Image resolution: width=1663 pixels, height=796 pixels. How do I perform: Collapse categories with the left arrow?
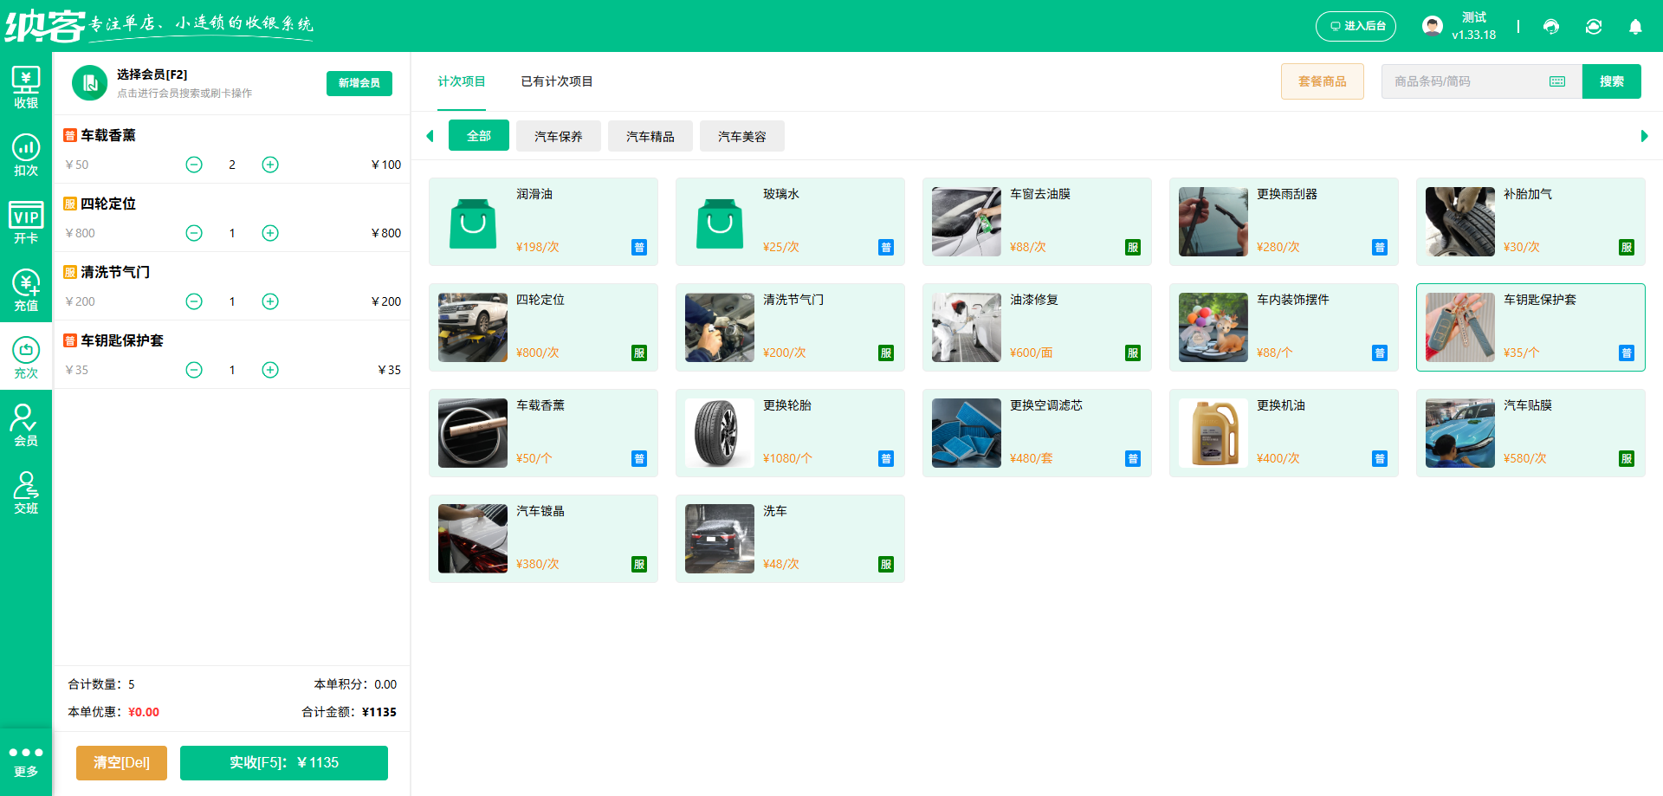(430, 136)
